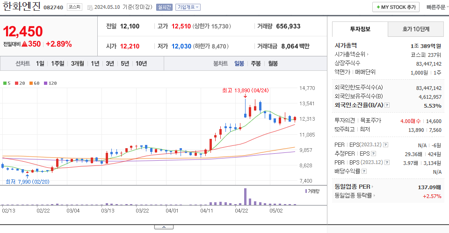Click the 52주최고 최저 value 13,890 | 7,560
This screenshot has width=449, height=233.
[x=425, y=130]
